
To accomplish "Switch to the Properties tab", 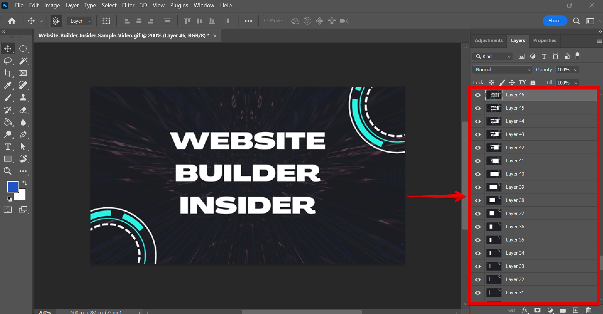I will pyautogui.click(x=544, y=41).
